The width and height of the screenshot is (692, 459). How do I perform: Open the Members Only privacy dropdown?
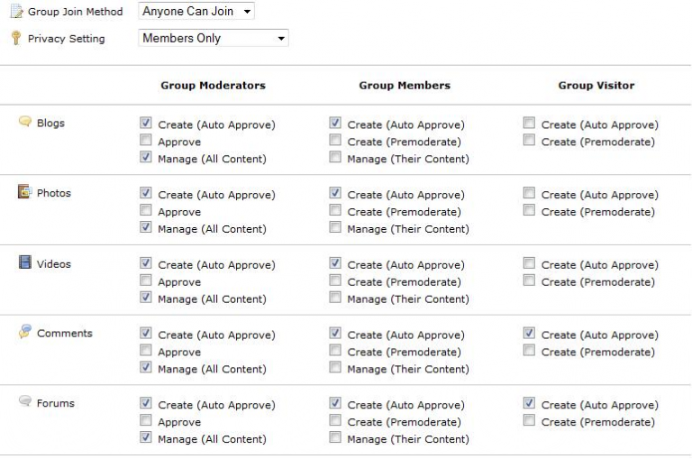[x=214, y=38]
